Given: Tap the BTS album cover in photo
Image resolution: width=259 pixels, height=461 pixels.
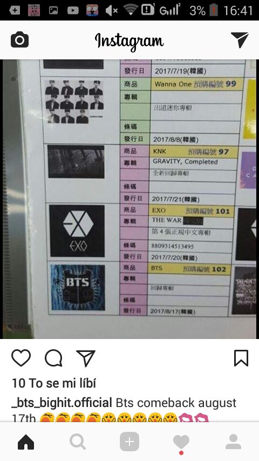Looking at the screenshot, I should [78, 287].
